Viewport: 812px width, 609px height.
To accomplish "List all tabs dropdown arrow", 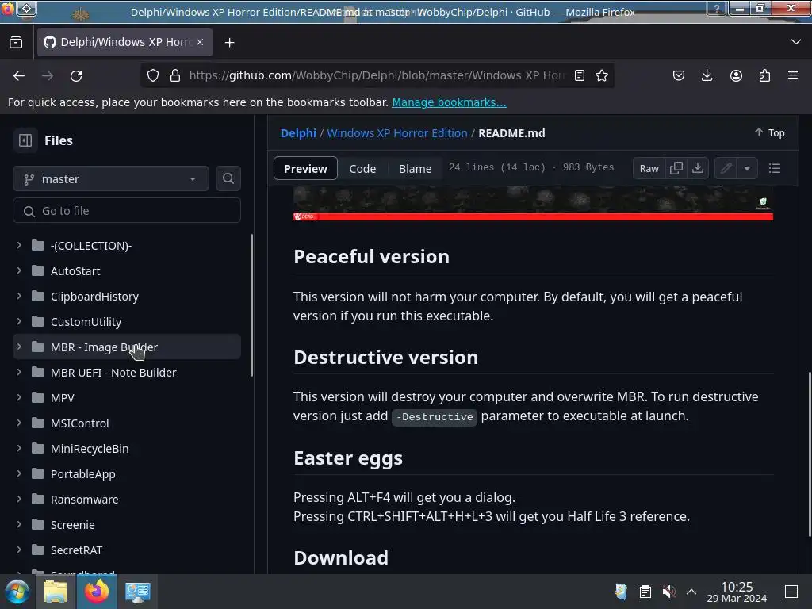I will (x=796, y=42).
